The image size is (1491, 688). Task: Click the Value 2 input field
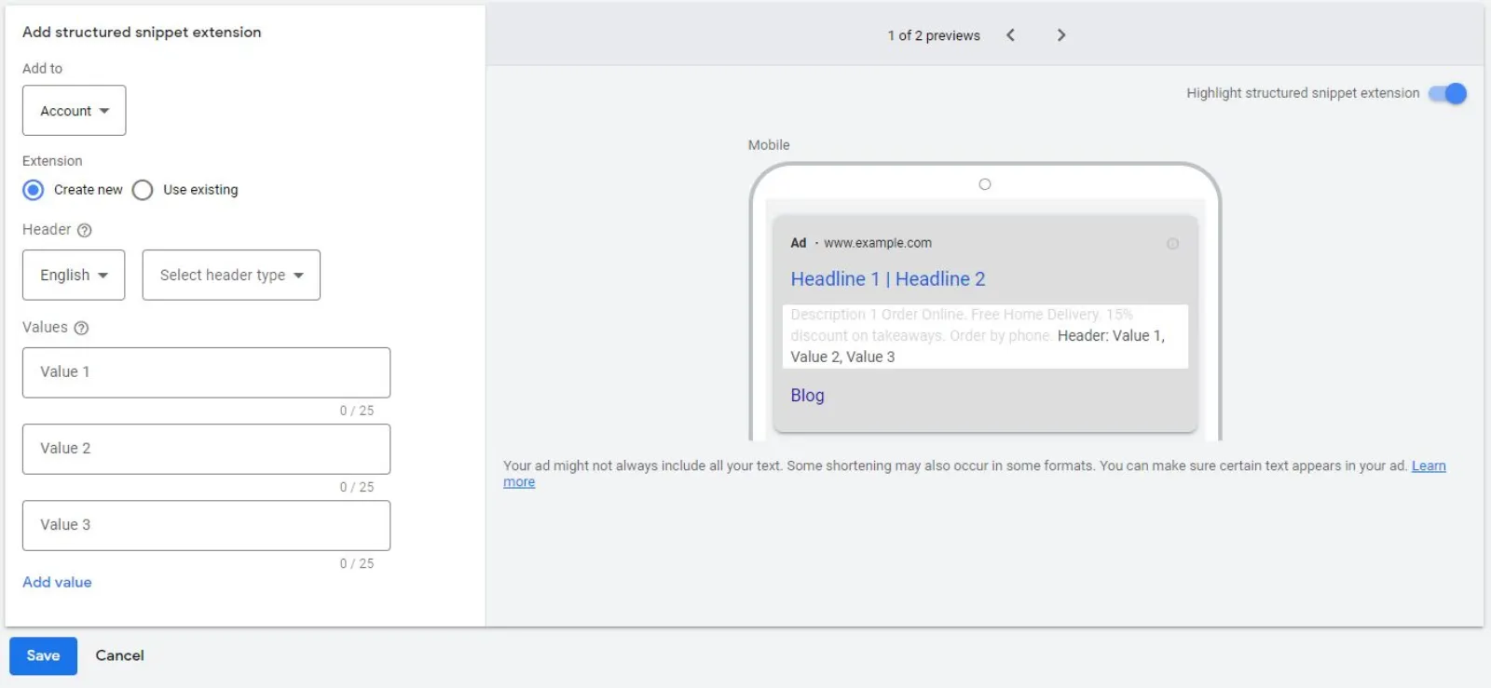coord(206,449)
